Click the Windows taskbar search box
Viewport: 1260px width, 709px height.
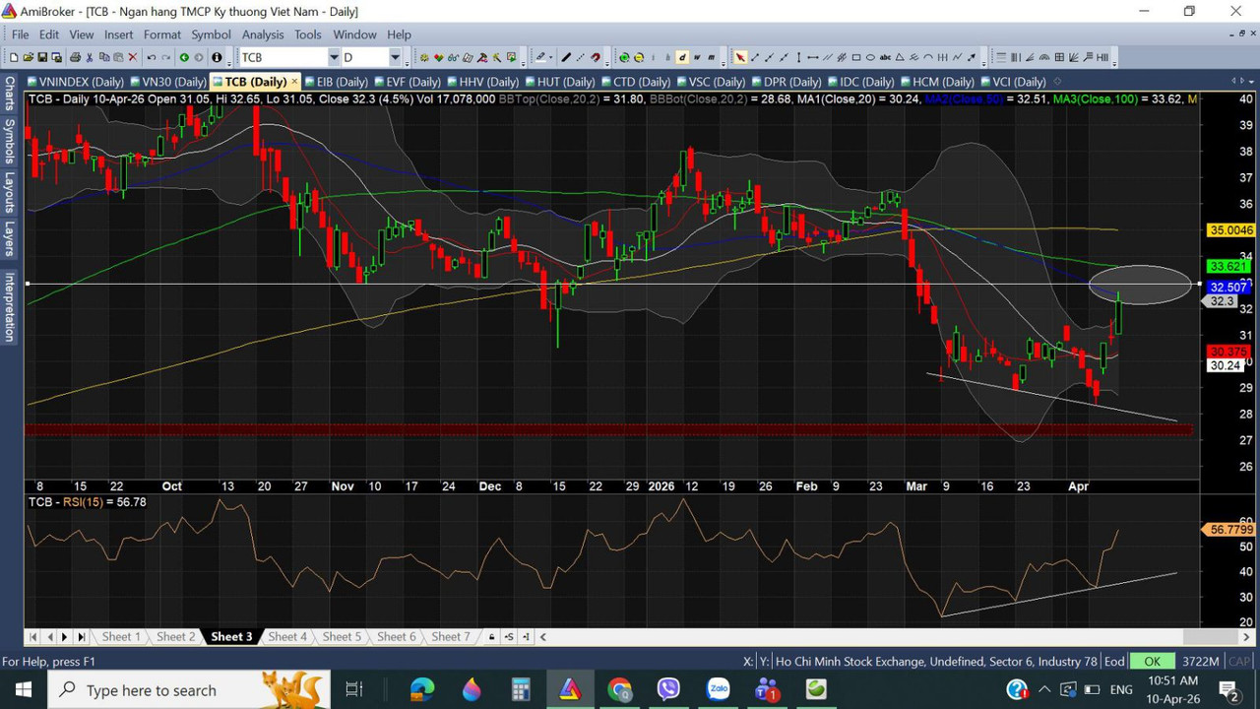[x=187, y=689]
